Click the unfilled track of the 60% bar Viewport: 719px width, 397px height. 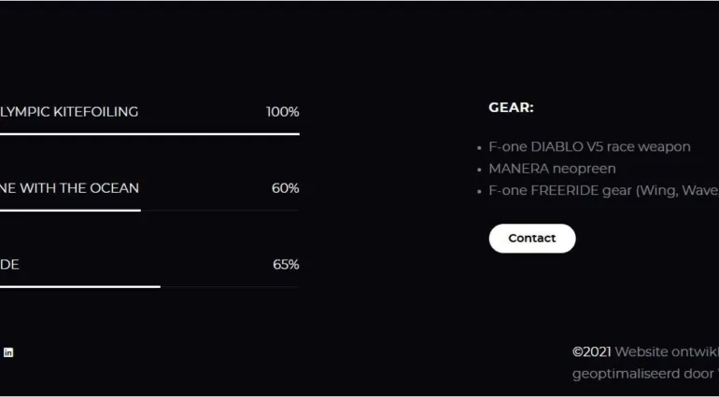pos(219,211)
